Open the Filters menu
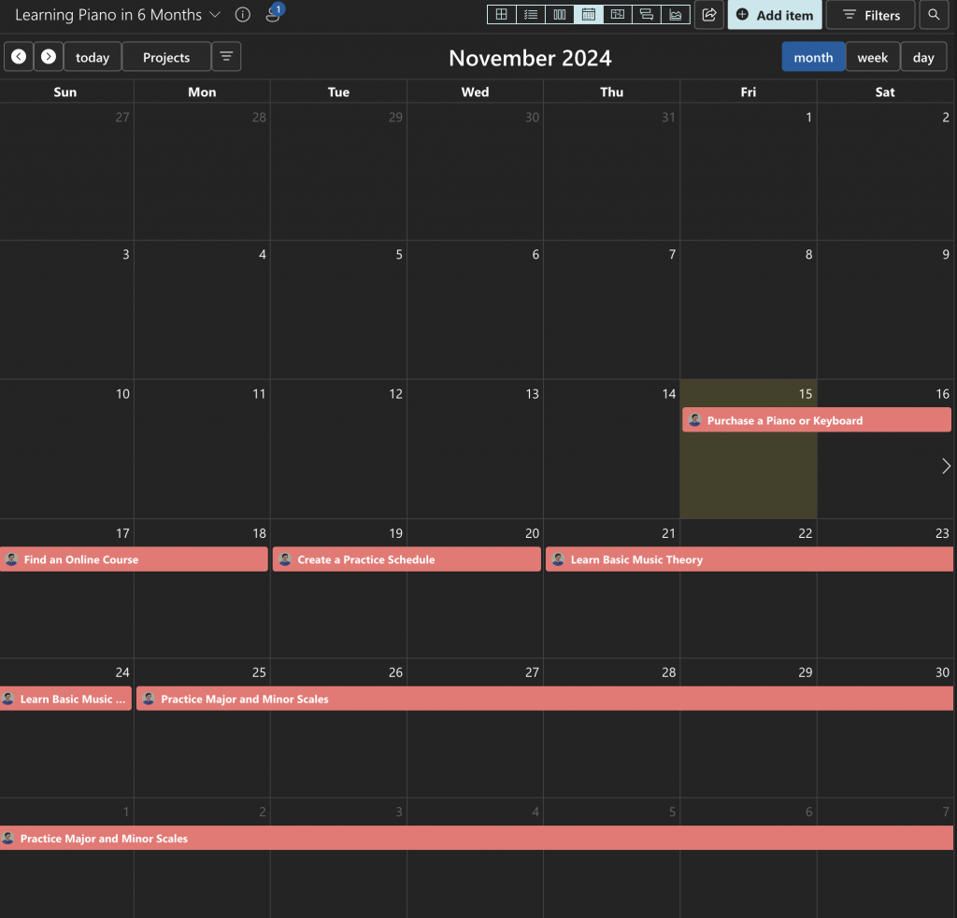 coord(870,15)
